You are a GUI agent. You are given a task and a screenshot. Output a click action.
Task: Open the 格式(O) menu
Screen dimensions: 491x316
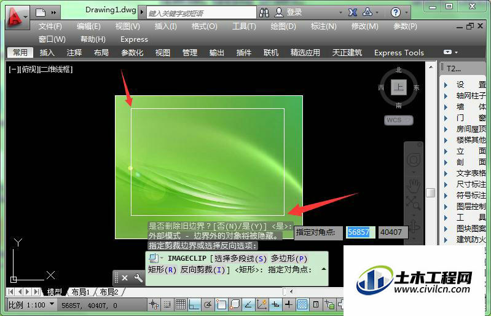(205, 26)
